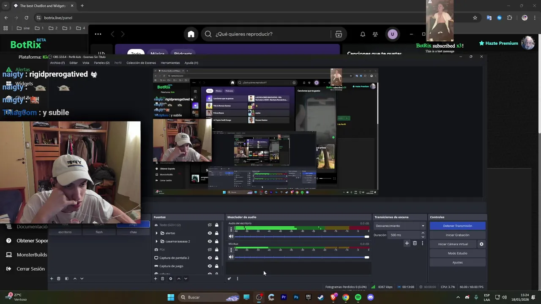Open scene filters icon in Escenas toolbar

(66, 279)
